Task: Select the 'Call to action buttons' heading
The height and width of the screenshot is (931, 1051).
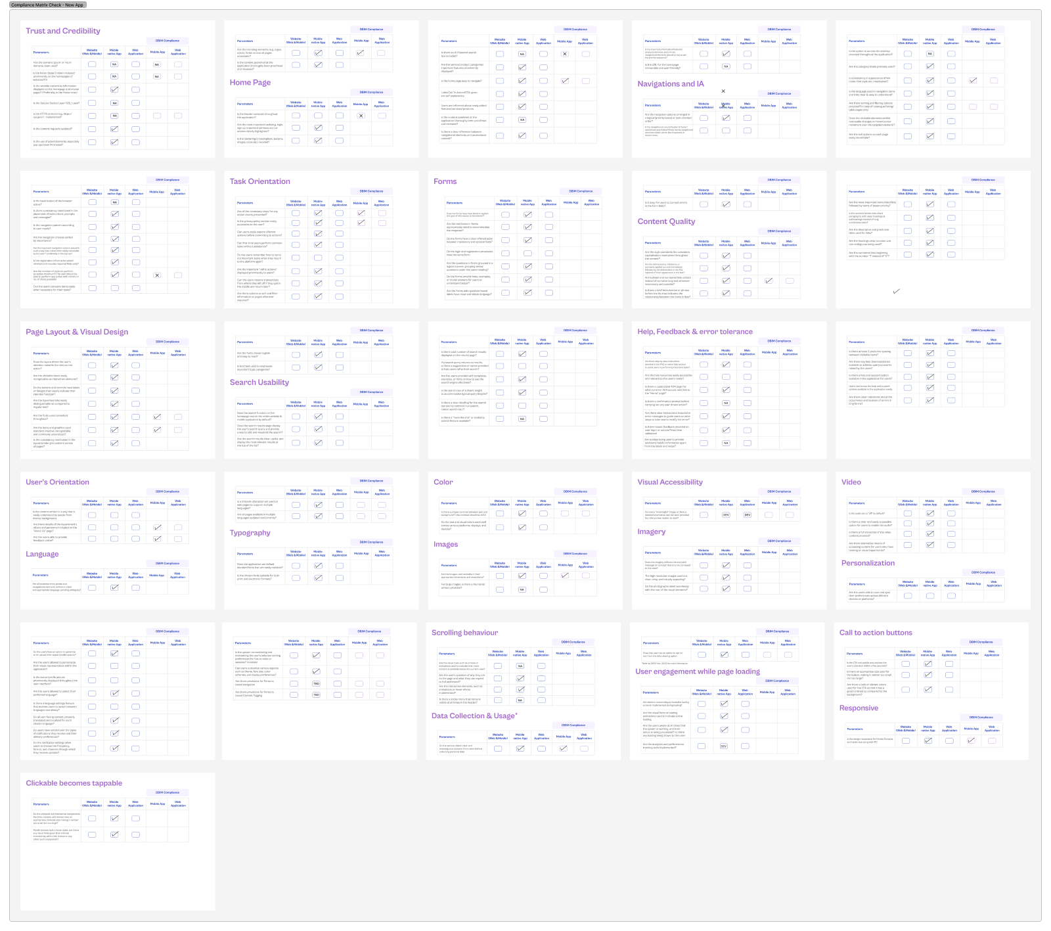Action: (x=876, y=633)
